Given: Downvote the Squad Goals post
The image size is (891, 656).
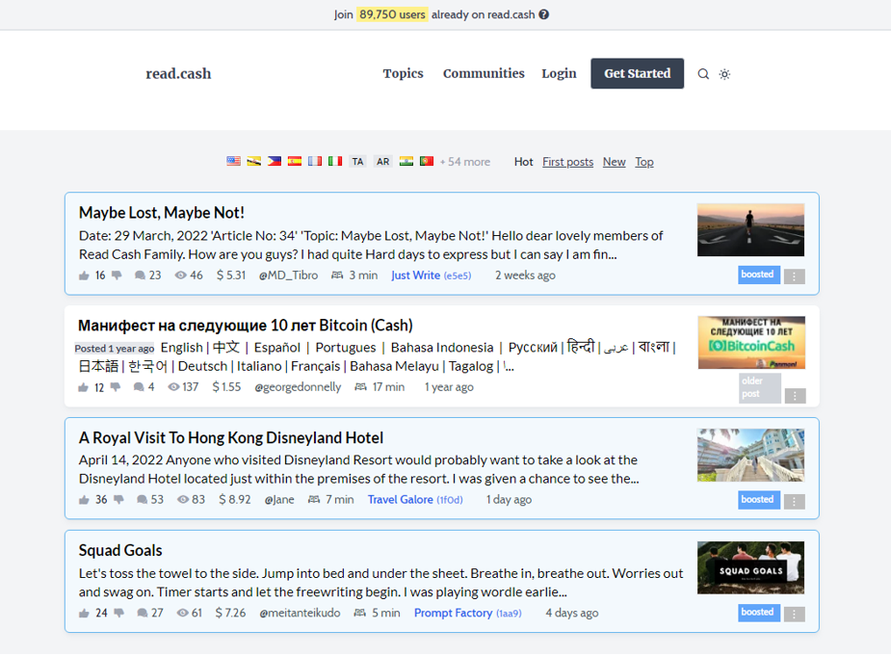Looking at the screenshot, I should (x=118, y=613).
